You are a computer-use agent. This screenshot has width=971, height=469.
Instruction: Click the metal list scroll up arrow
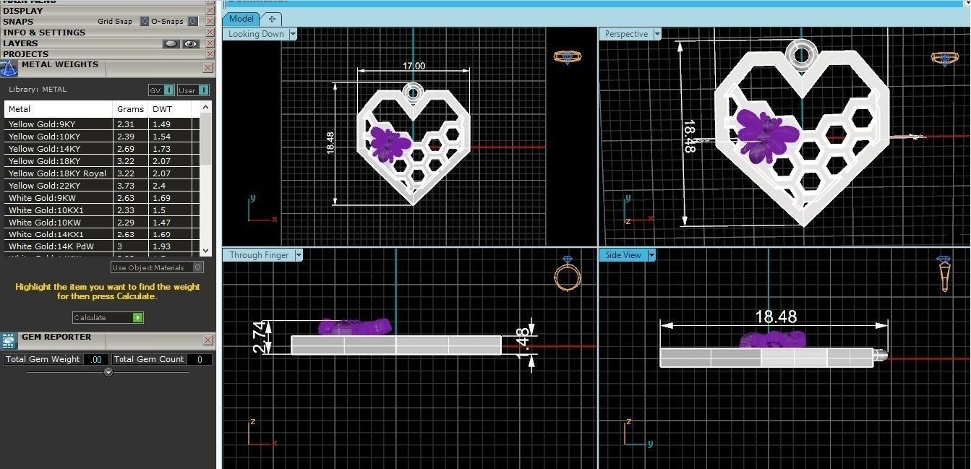click(x=206, y=108)
